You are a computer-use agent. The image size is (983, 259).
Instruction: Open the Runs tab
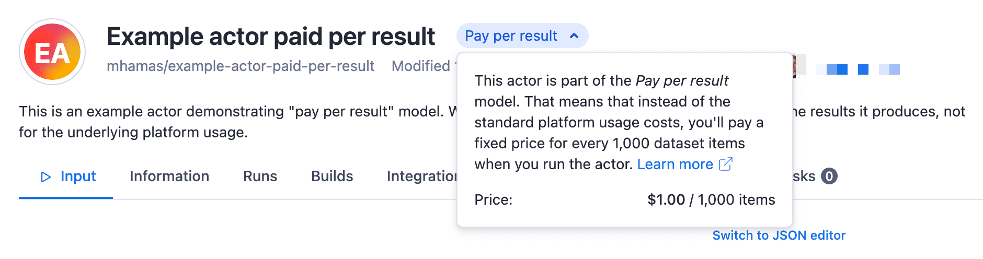pos(260,176)
